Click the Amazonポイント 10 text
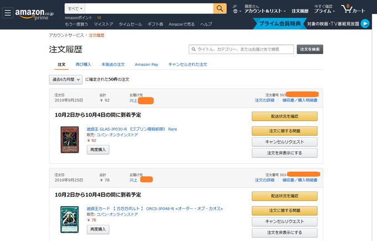 (83, 18)
